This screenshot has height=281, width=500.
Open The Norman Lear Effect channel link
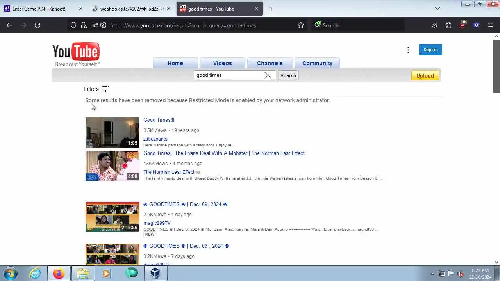tap(169, 172)
